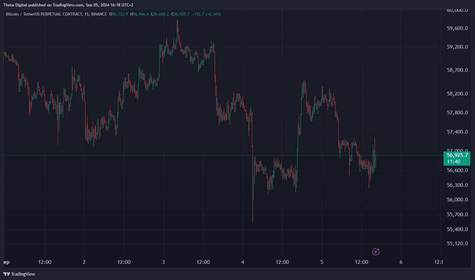
Task: Click the 55,120.0 price axis label
Action: (457, 244)
